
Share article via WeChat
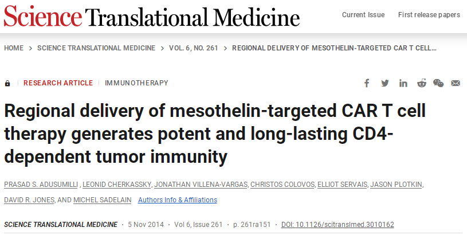438,83
